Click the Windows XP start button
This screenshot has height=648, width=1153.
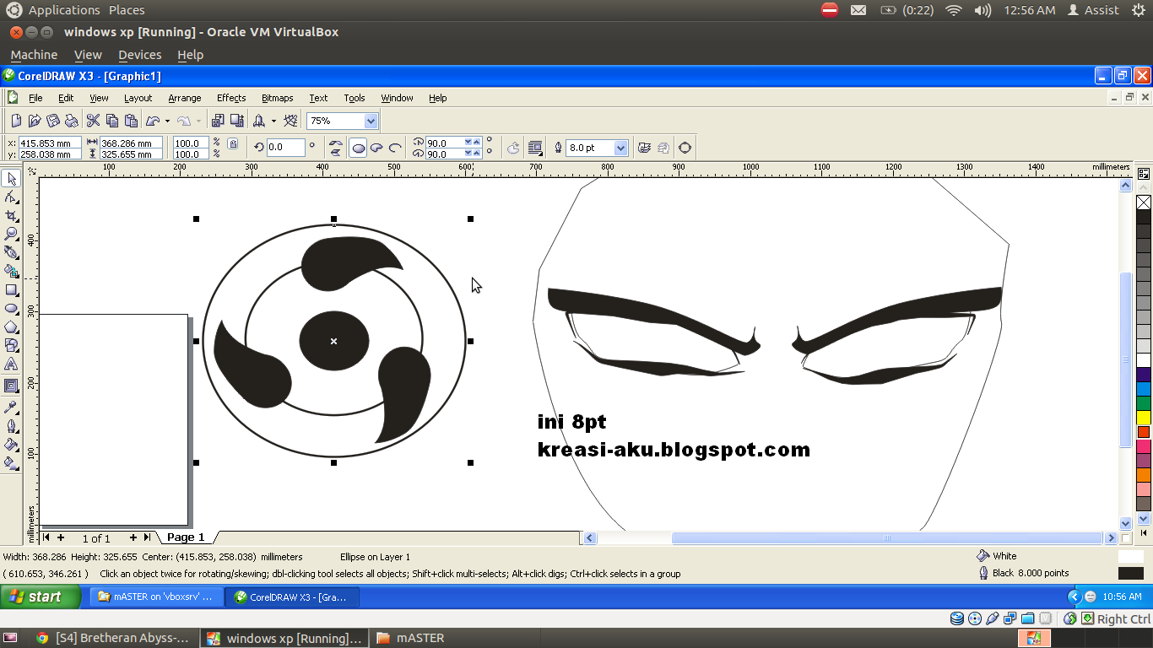42,597
